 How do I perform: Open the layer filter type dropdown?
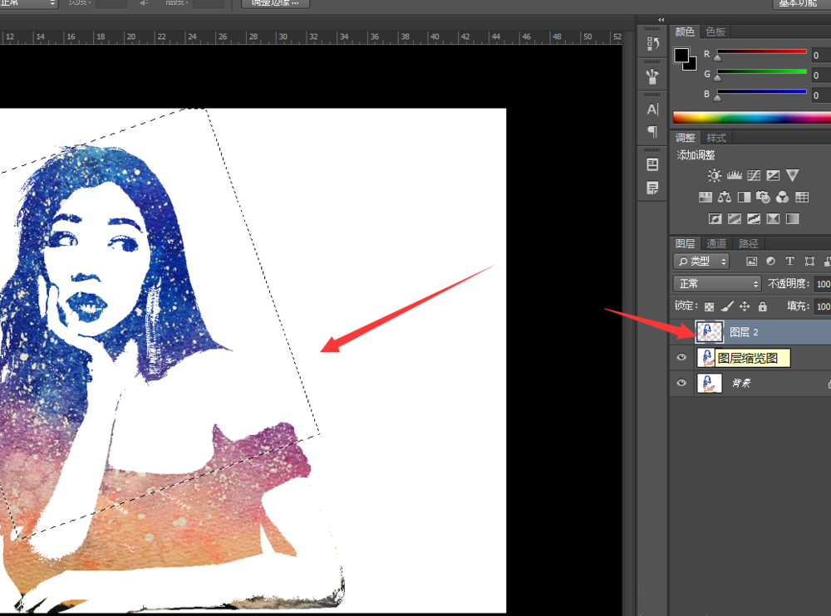(702, 262)
